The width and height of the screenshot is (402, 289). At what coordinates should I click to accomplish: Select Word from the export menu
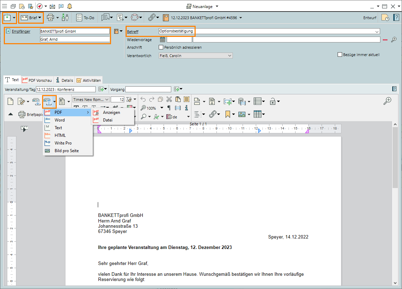click(60, 120)
